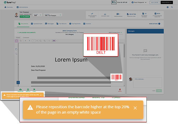Click the fit page icon

tap(49, 41)
